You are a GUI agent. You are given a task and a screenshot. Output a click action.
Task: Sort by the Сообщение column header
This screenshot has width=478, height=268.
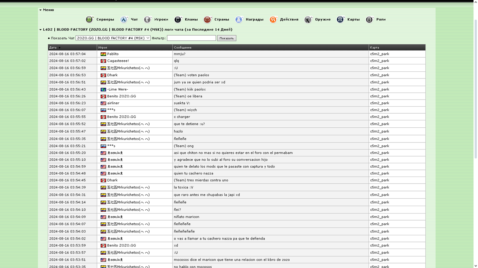click(x=182, y=47)
